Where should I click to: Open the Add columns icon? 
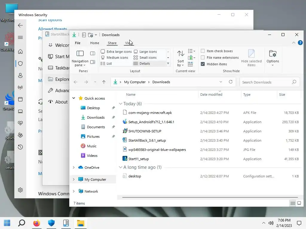192,58
